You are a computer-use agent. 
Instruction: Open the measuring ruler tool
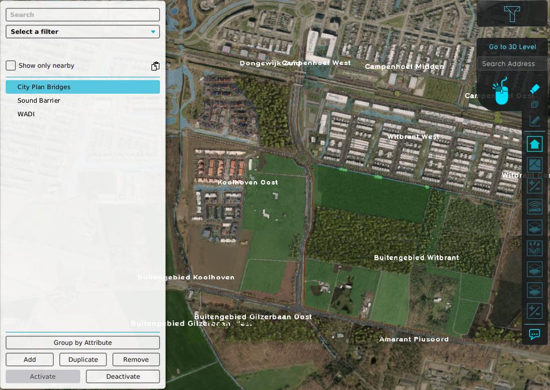pyautogui.click(x=534, y=121)
